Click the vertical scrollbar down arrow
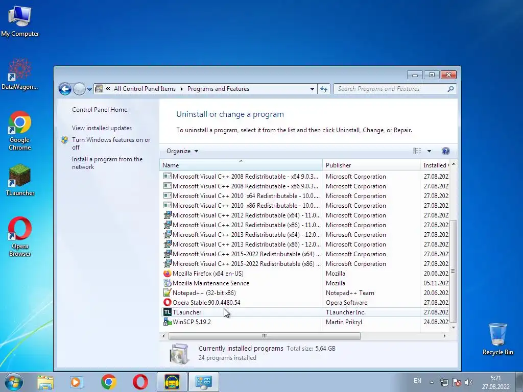 (454, 327)
